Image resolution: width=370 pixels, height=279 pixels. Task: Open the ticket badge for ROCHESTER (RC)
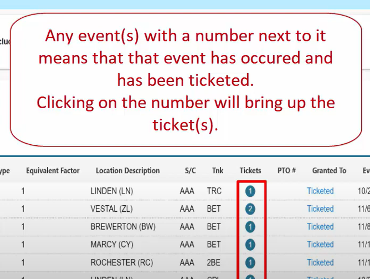coord(250,263)
